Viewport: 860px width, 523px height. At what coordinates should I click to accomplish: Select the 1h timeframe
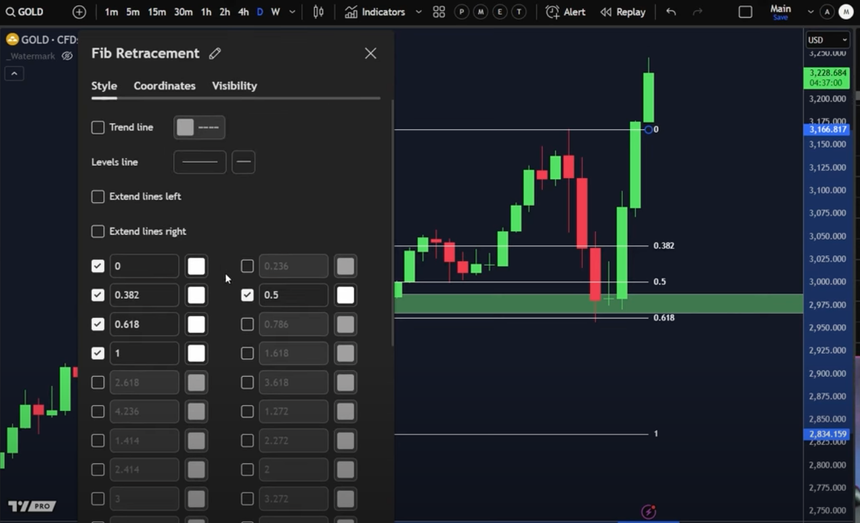pos(205,11)
